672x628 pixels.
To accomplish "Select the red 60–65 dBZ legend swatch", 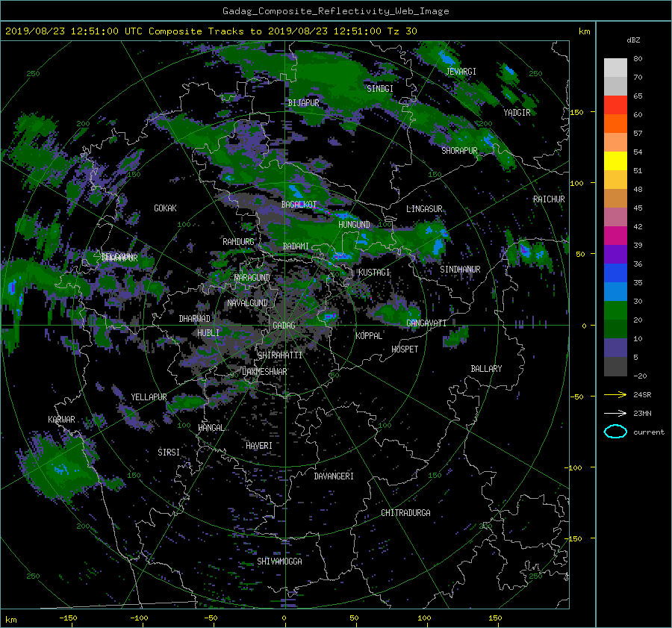I will pos(615,105).
